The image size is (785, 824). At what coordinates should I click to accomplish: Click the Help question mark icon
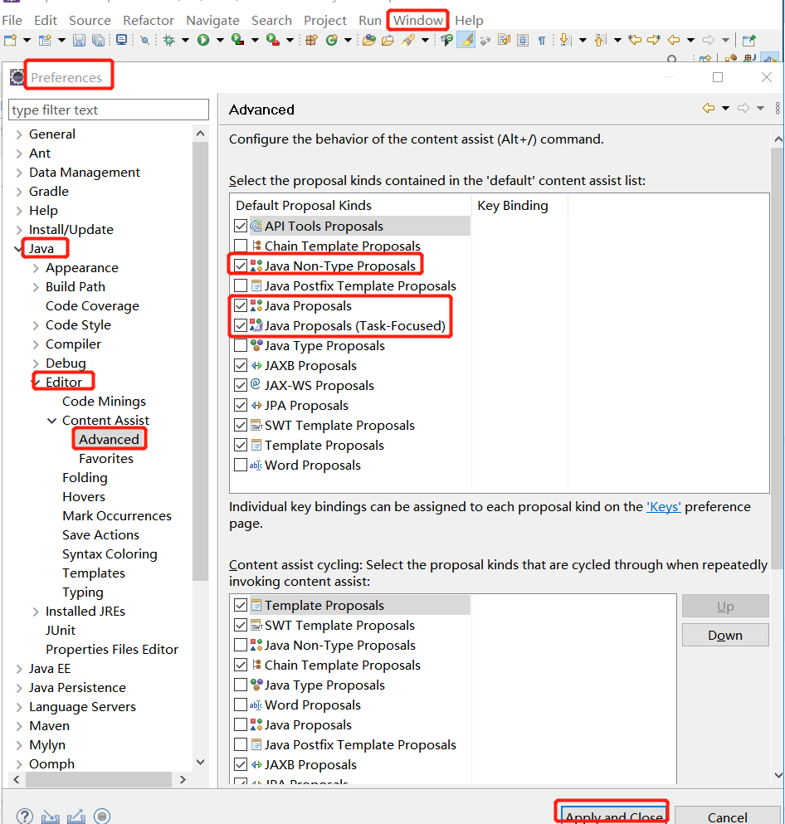click(24, 817)
